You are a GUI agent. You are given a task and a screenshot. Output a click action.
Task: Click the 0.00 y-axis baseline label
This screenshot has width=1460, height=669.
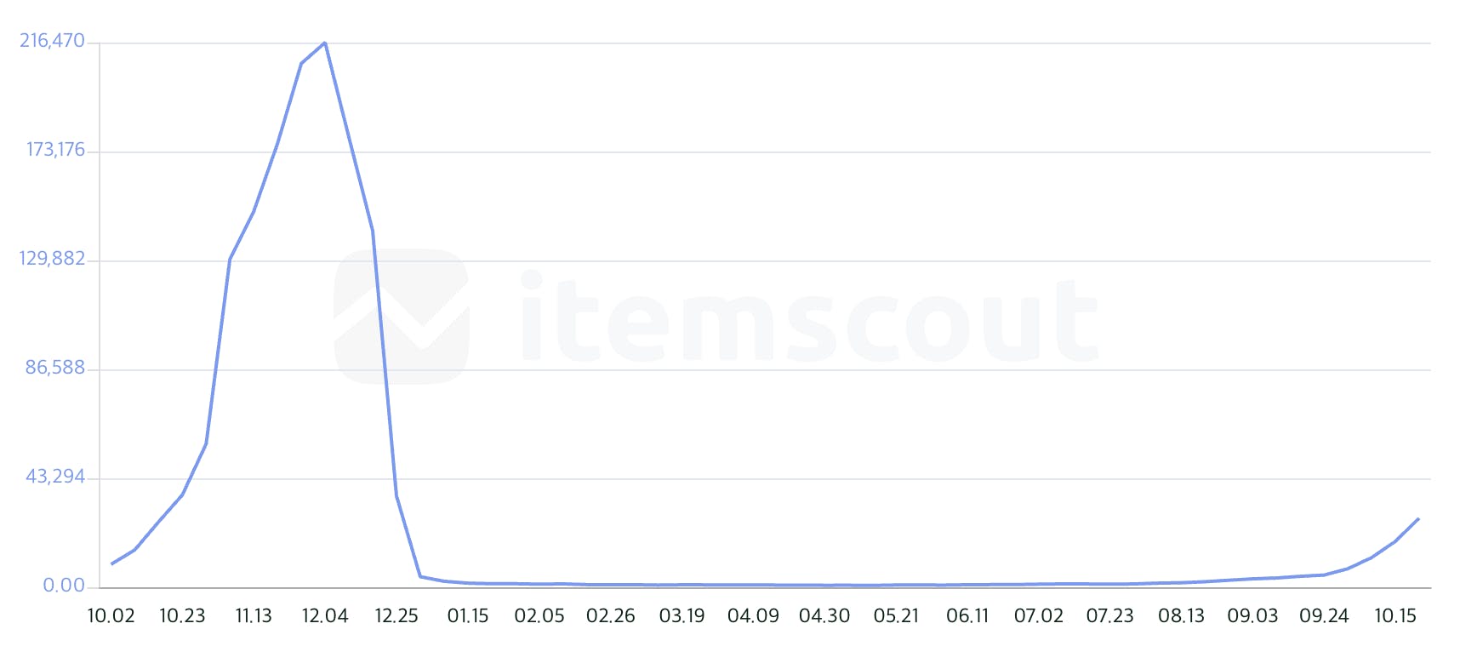coord(65,586)
